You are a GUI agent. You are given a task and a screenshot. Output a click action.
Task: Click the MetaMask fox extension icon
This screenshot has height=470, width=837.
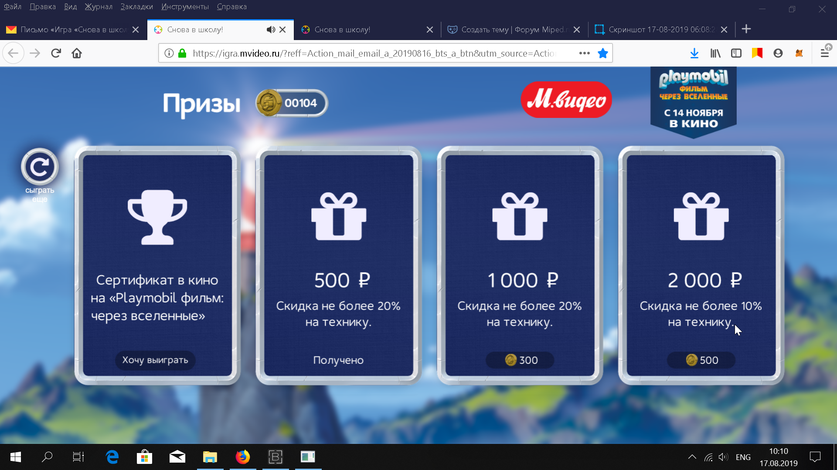click(799, 53)
